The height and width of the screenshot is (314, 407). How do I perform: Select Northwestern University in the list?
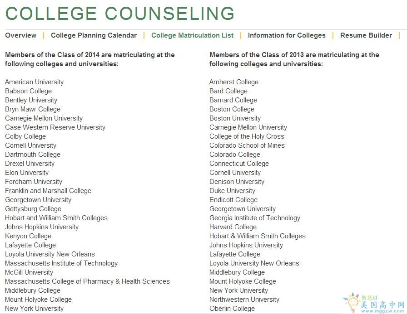click(244, 300)
